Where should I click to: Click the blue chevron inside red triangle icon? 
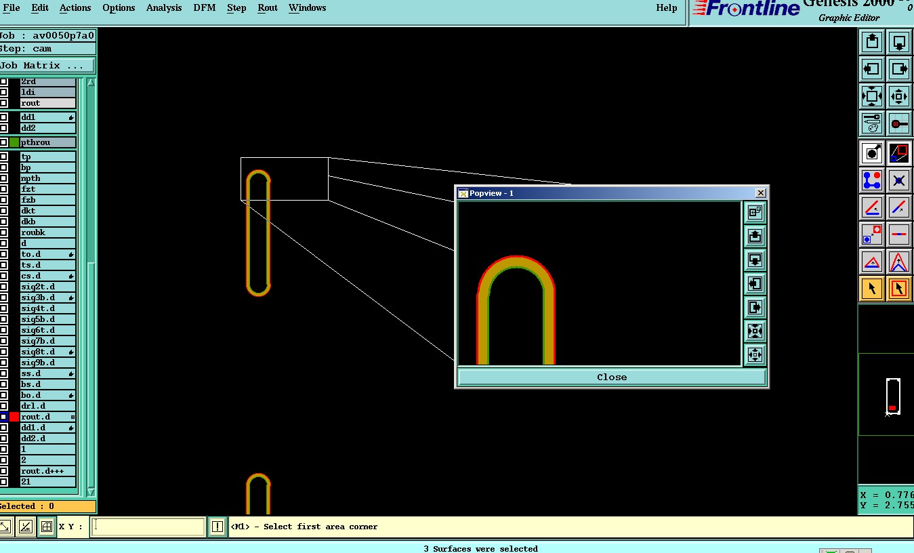click(899, 262)
